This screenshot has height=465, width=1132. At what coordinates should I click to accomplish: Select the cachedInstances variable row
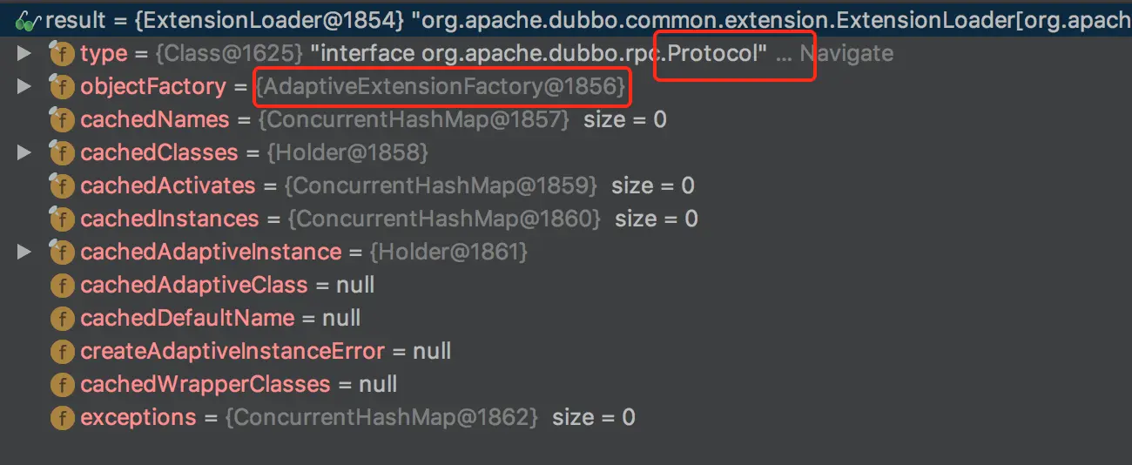pos(169,219)
